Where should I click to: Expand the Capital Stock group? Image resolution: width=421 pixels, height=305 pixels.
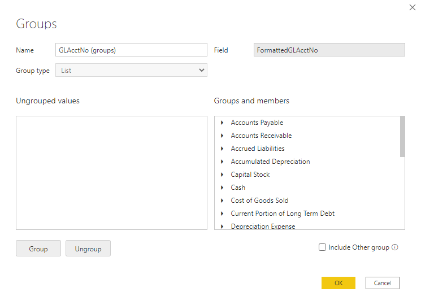click(x=222, y=175)
